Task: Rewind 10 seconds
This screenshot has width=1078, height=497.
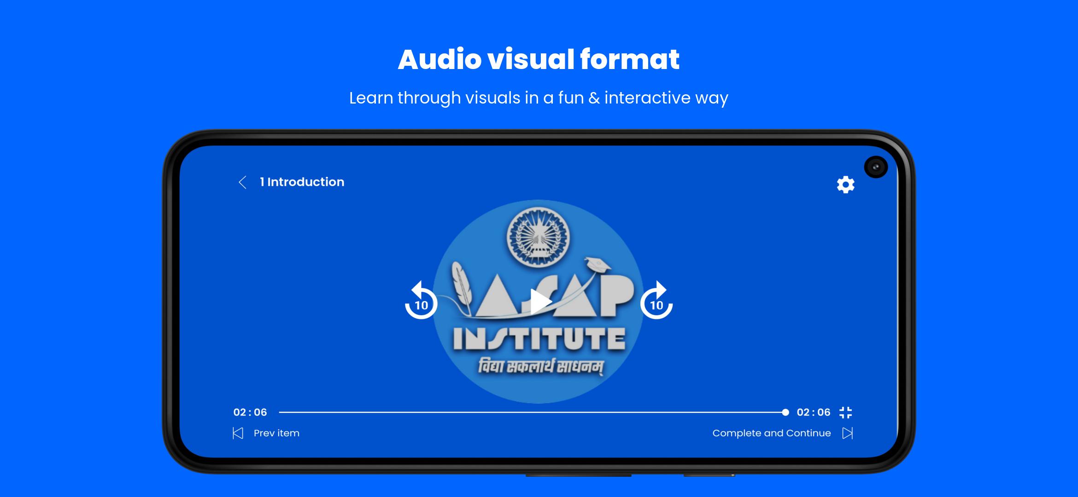Action: [x=421, y=300]
